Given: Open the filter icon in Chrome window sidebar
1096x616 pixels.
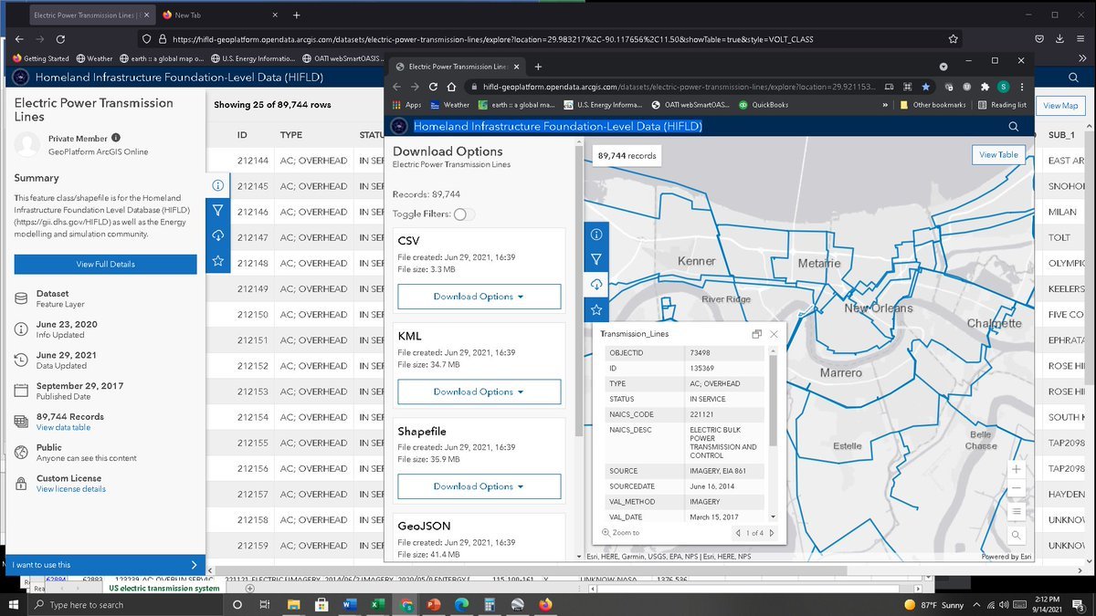Looking at the screenshot, I should [x=595, y=259].
